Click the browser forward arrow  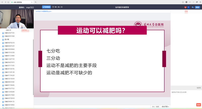[5, 2]
